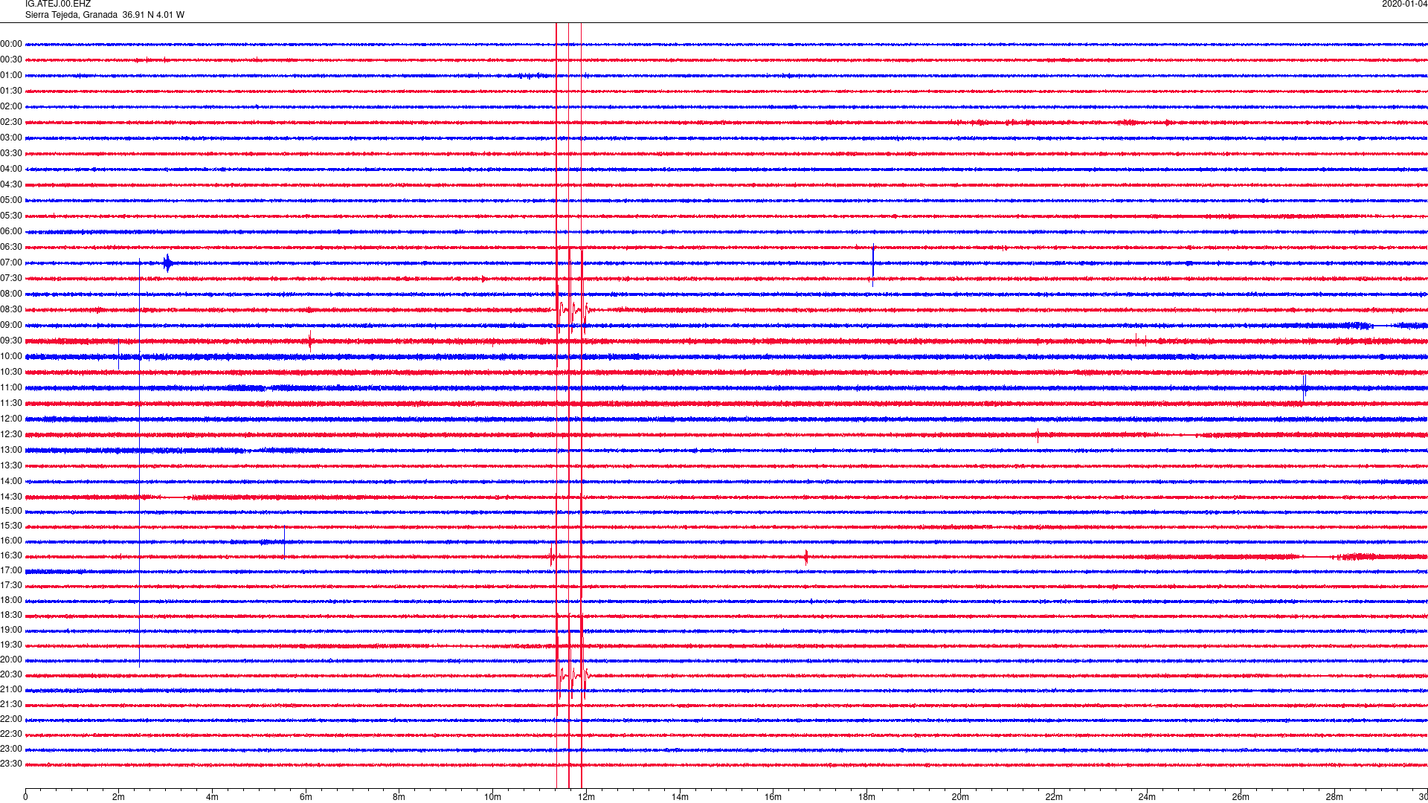
Task: Select the 00:30 trace time label
Action: (11, 59)
